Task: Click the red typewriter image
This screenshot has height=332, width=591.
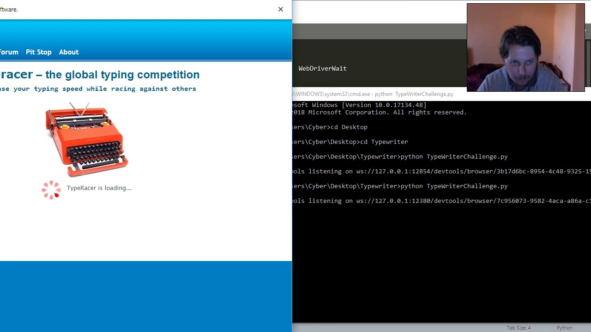Action: click(86, 139)
